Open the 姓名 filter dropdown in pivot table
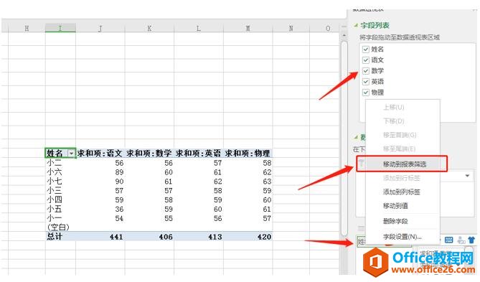This screenshot has width=480, height=282. tap(71, 153)
